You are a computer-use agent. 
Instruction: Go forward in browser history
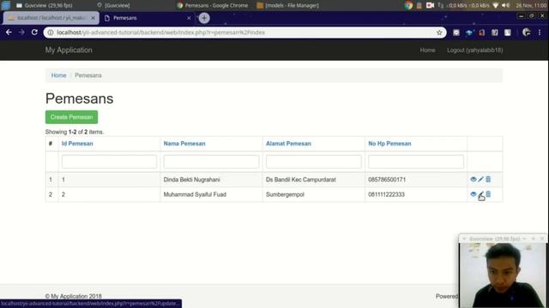(21, 33)
